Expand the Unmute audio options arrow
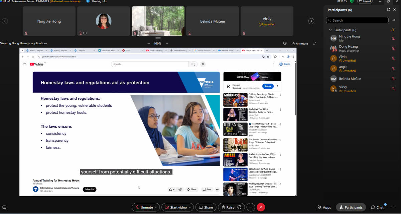The width and height of the screenshot is (401, 214). (156, 207)
